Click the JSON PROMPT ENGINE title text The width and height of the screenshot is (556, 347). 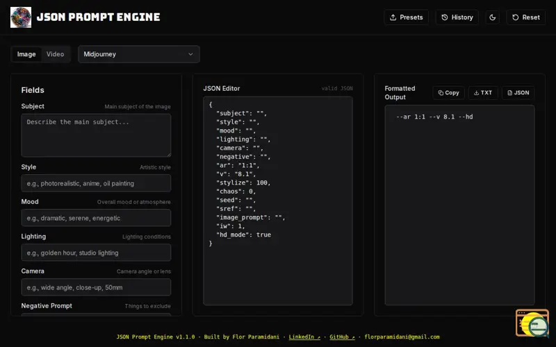pyautogui.click(x=98, y=17)
